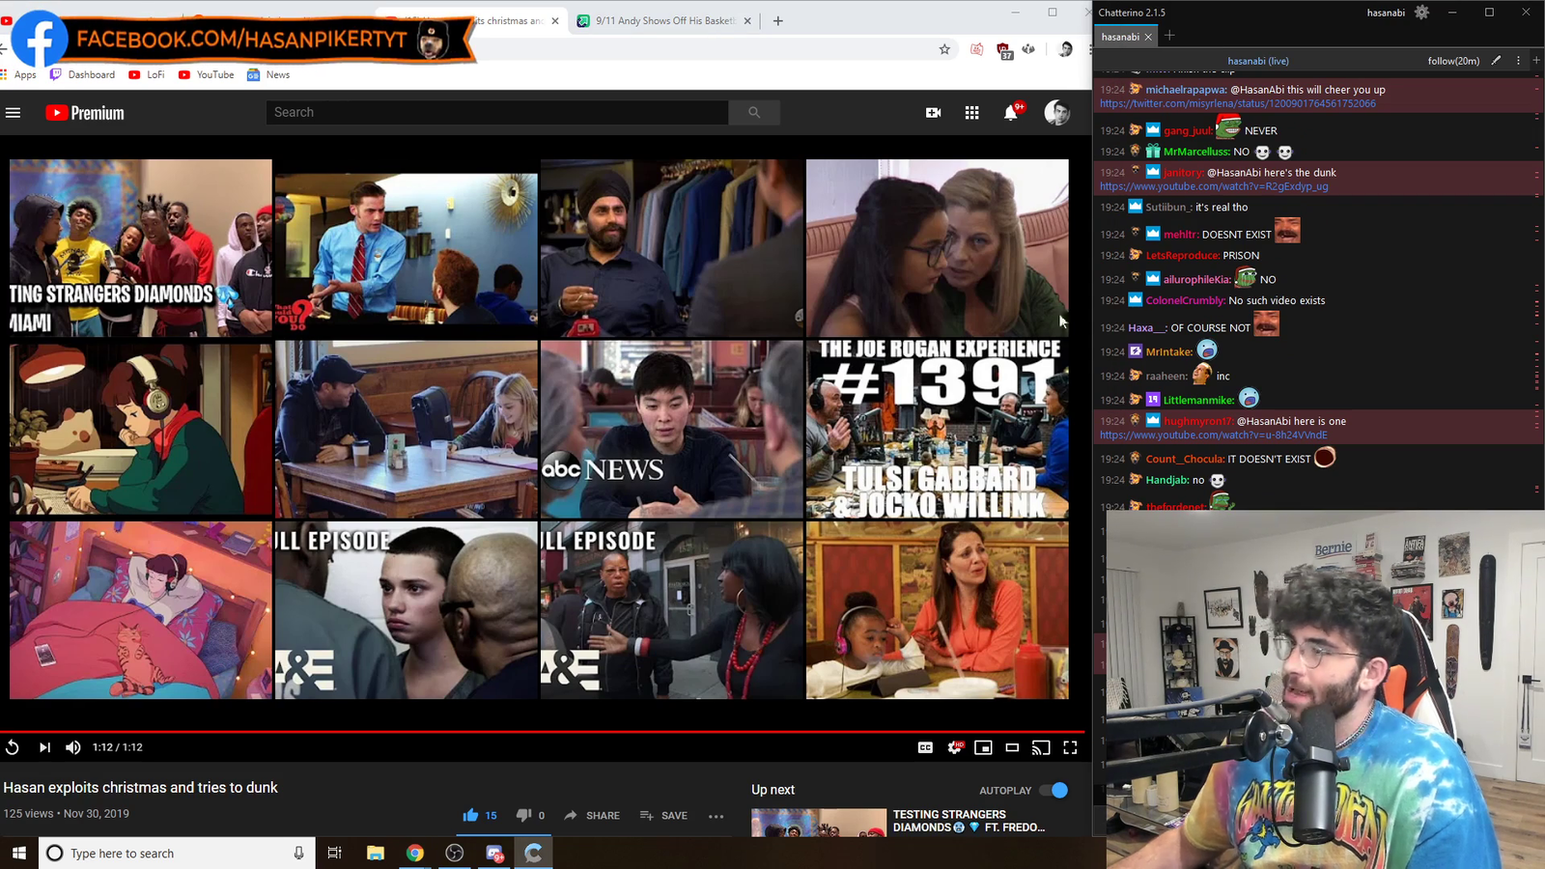Viewport: 1545px width, 869px height.
Task: Open the Chrome profile avatar
Action: [1065, 49]
